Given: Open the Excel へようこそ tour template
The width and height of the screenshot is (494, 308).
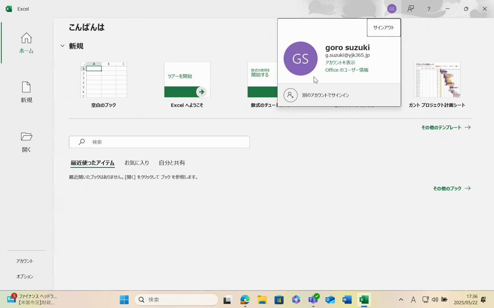Looking at the screenshot, I should point(187,80).
